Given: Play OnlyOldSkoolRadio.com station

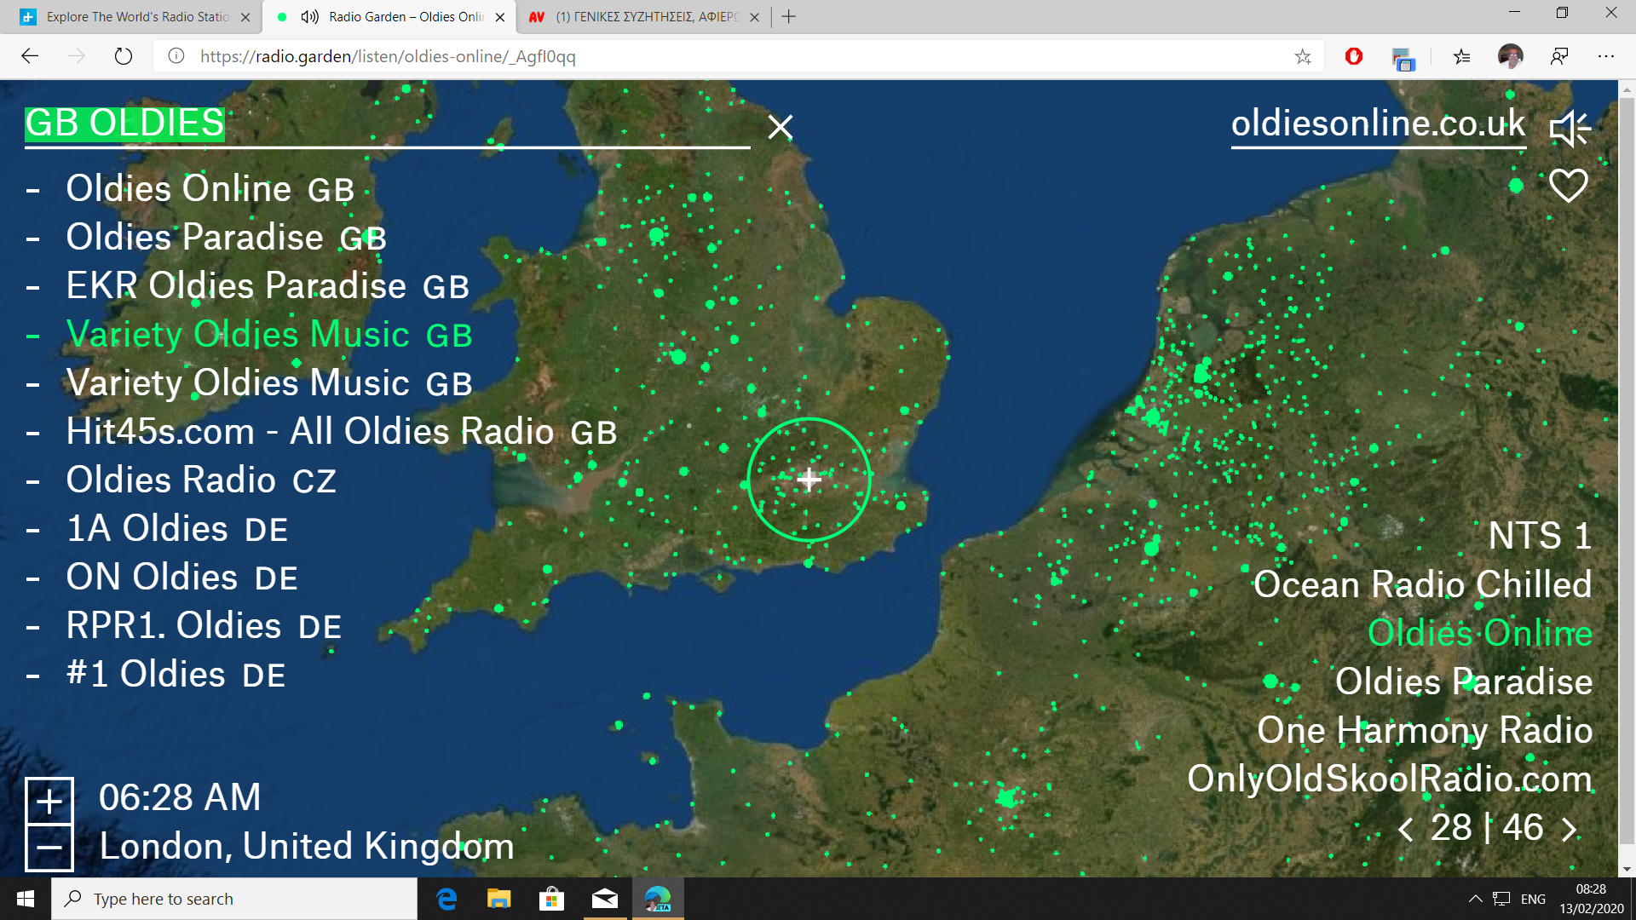Looking at the screenshot, I should point(1390,779).
